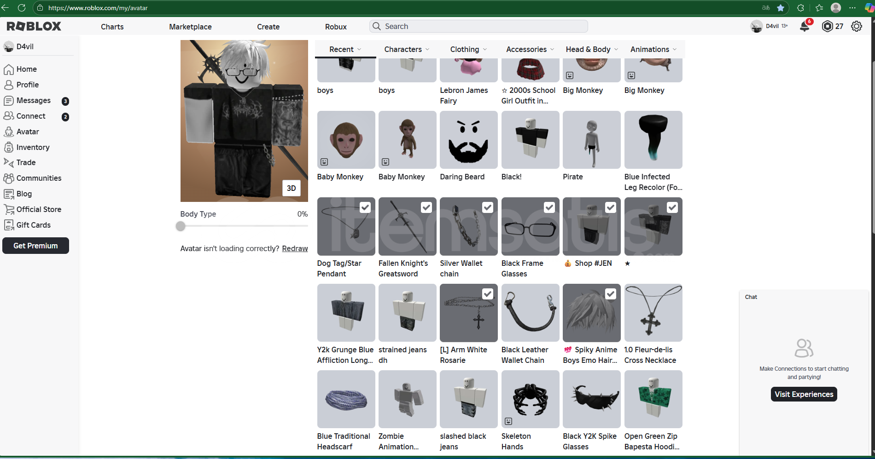Viewport: 875px width, 459px height.
Task: Expand the Animations dropdown
Action: (x=653, y=49)
